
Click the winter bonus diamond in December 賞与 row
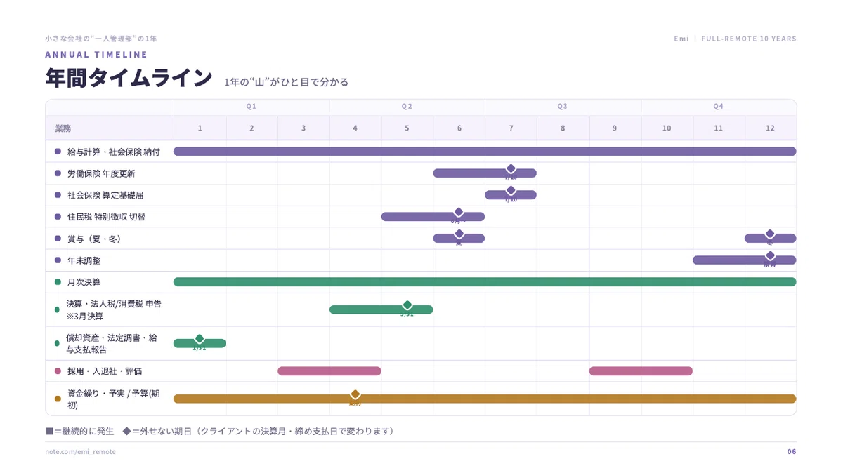click(770, 234)
